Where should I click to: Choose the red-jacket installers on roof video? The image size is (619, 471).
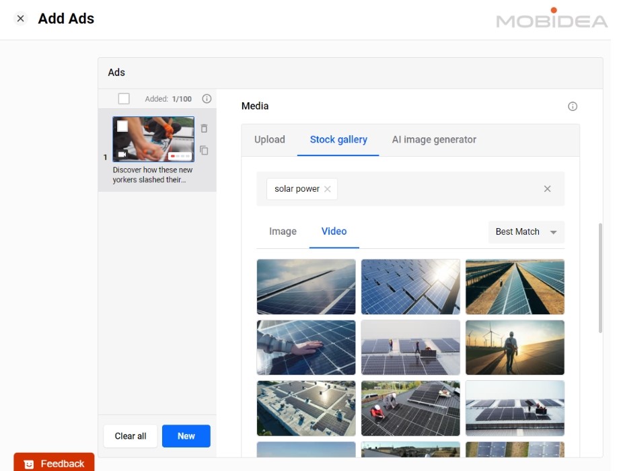coord(410,408)
